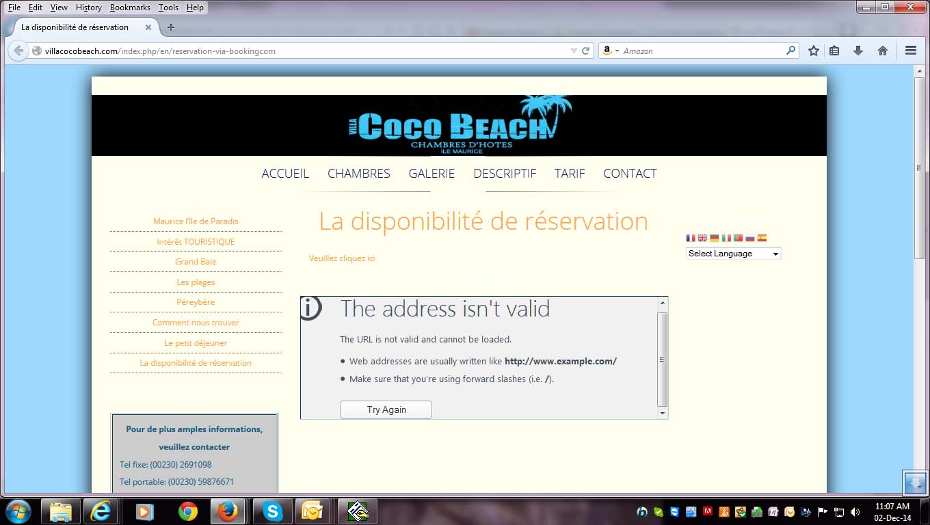Go to the Firefox home page icon

(x=883, y=51)
